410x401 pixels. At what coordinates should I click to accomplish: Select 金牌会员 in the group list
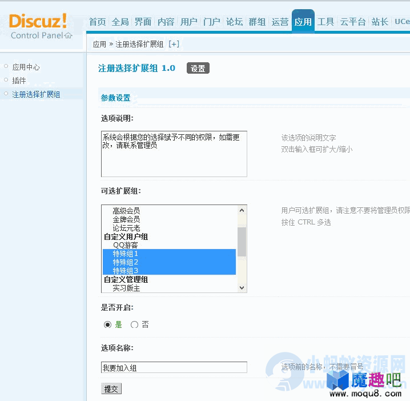coord(126,219)
